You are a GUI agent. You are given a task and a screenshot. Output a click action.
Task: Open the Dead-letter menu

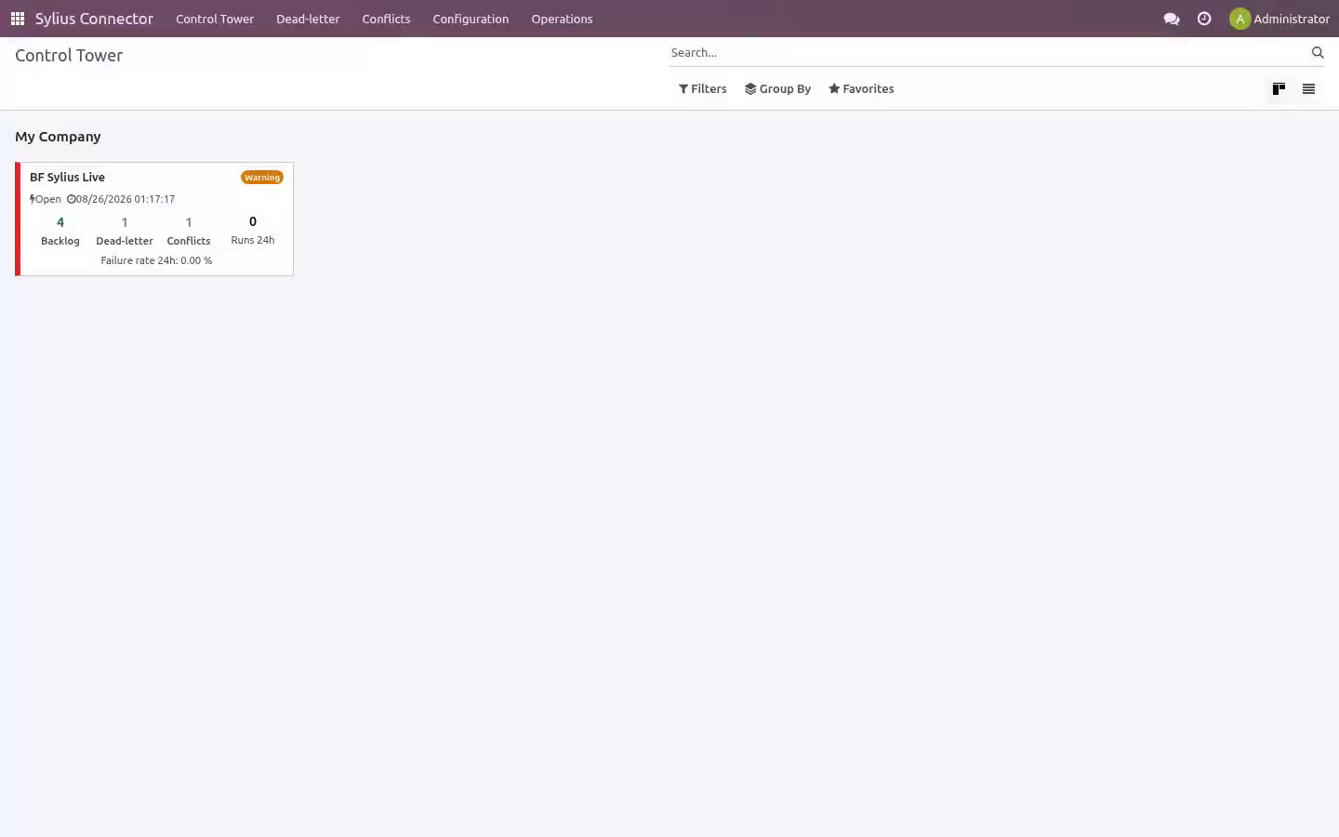click(308, 19)
